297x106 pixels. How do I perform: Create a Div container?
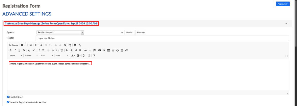click(62, 50)
